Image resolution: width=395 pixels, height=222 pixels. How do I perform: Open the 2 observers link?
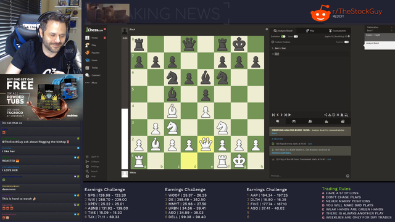point(277,139)
